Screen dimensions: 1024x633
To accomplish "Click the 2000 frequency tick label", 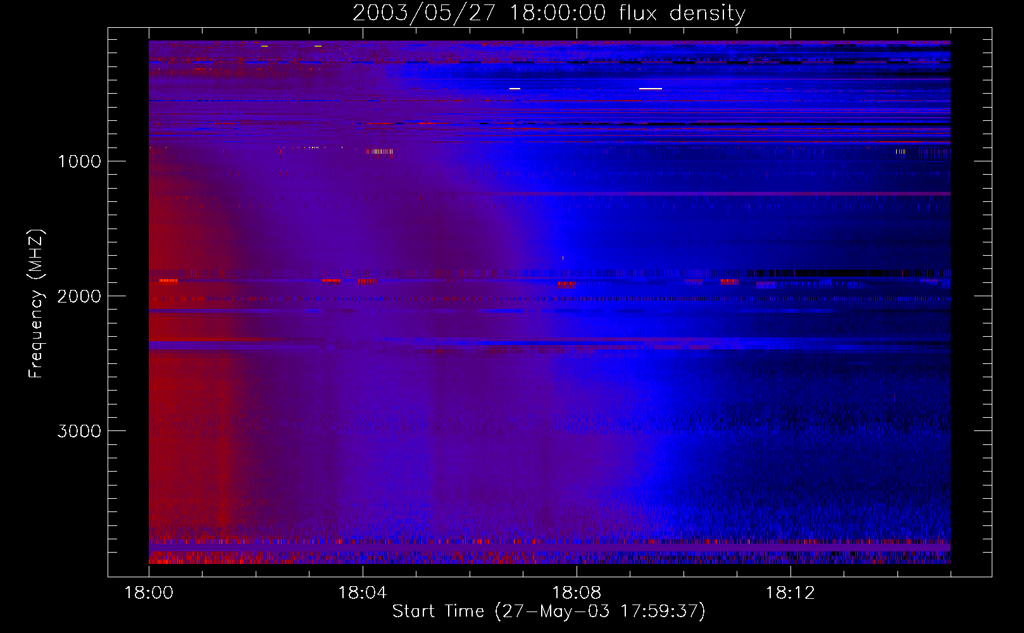I will click(x=79, y=296).
